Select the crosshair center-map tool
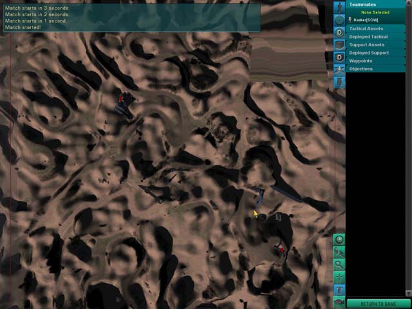 click(x=339, y=277)
